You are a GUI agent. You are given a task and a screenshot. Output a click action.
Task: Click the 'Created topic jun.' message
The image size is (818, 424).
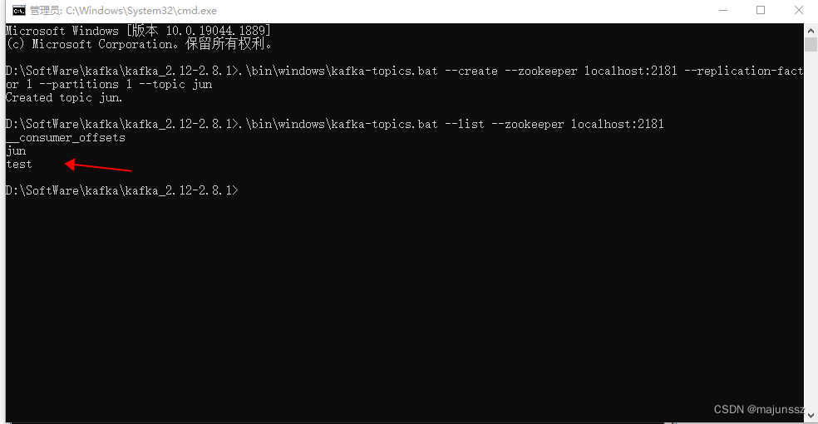(64, 97)
